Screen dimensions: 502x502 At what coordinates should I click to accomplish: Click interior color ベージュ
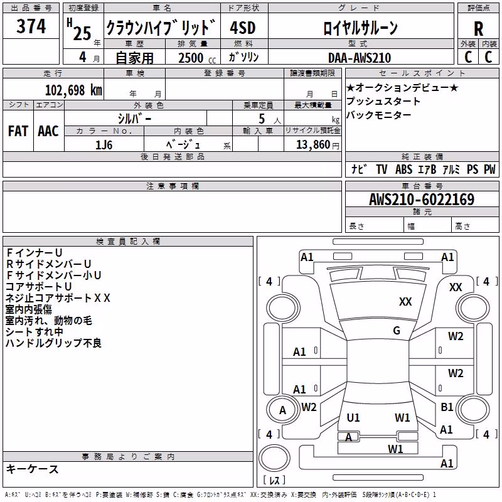(x=183, y=145)
